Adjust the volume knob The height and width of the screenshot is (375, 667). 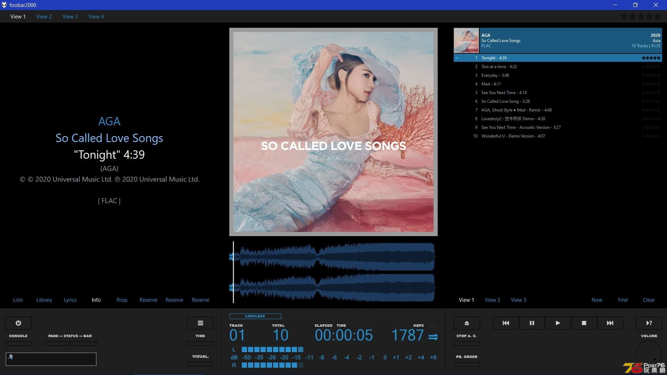point(649,353)
